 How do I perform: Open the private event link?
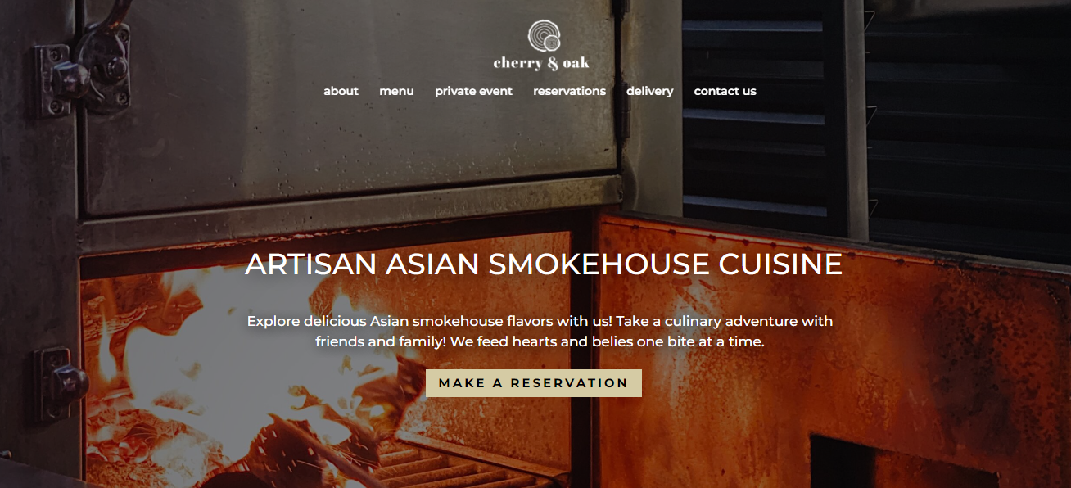pyautogui.click(x=473, y=91)
